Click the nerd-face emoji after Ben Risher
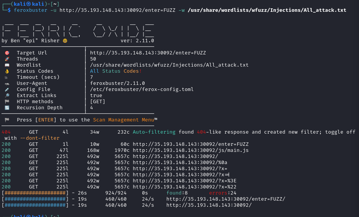 (65, 41)
